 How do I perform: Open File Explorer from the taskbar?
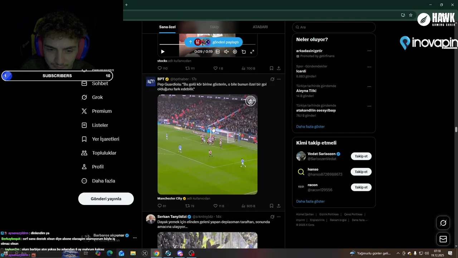coord(133,253)
